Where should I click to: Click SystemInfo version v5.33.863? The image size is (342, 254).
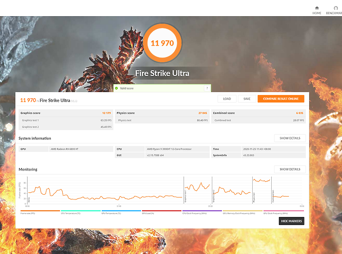pyautogui.click(x=248, y=155)
